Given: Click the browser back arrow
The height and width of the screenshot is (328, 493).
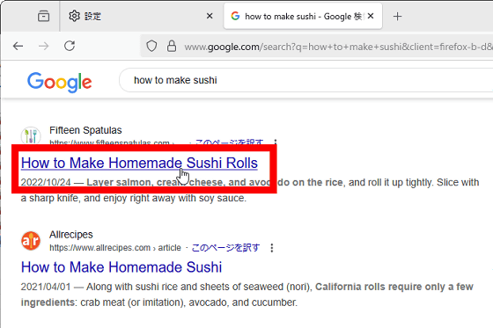Looking at the screenshot, I should pyautogui.click(x=18, y=47).
